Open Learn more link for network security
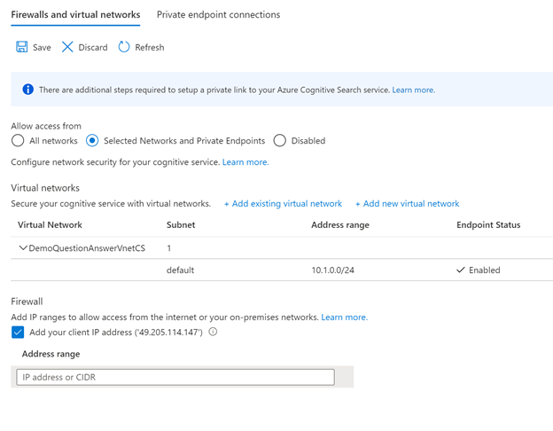Viewport: 553px width, 431px height. tap(245, 162)
